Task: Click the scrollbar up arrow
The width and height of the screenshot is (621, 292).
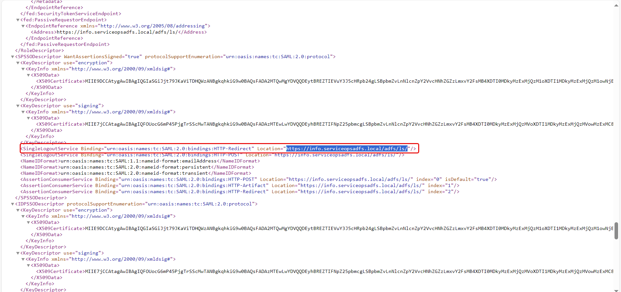Action: [616, 5]
